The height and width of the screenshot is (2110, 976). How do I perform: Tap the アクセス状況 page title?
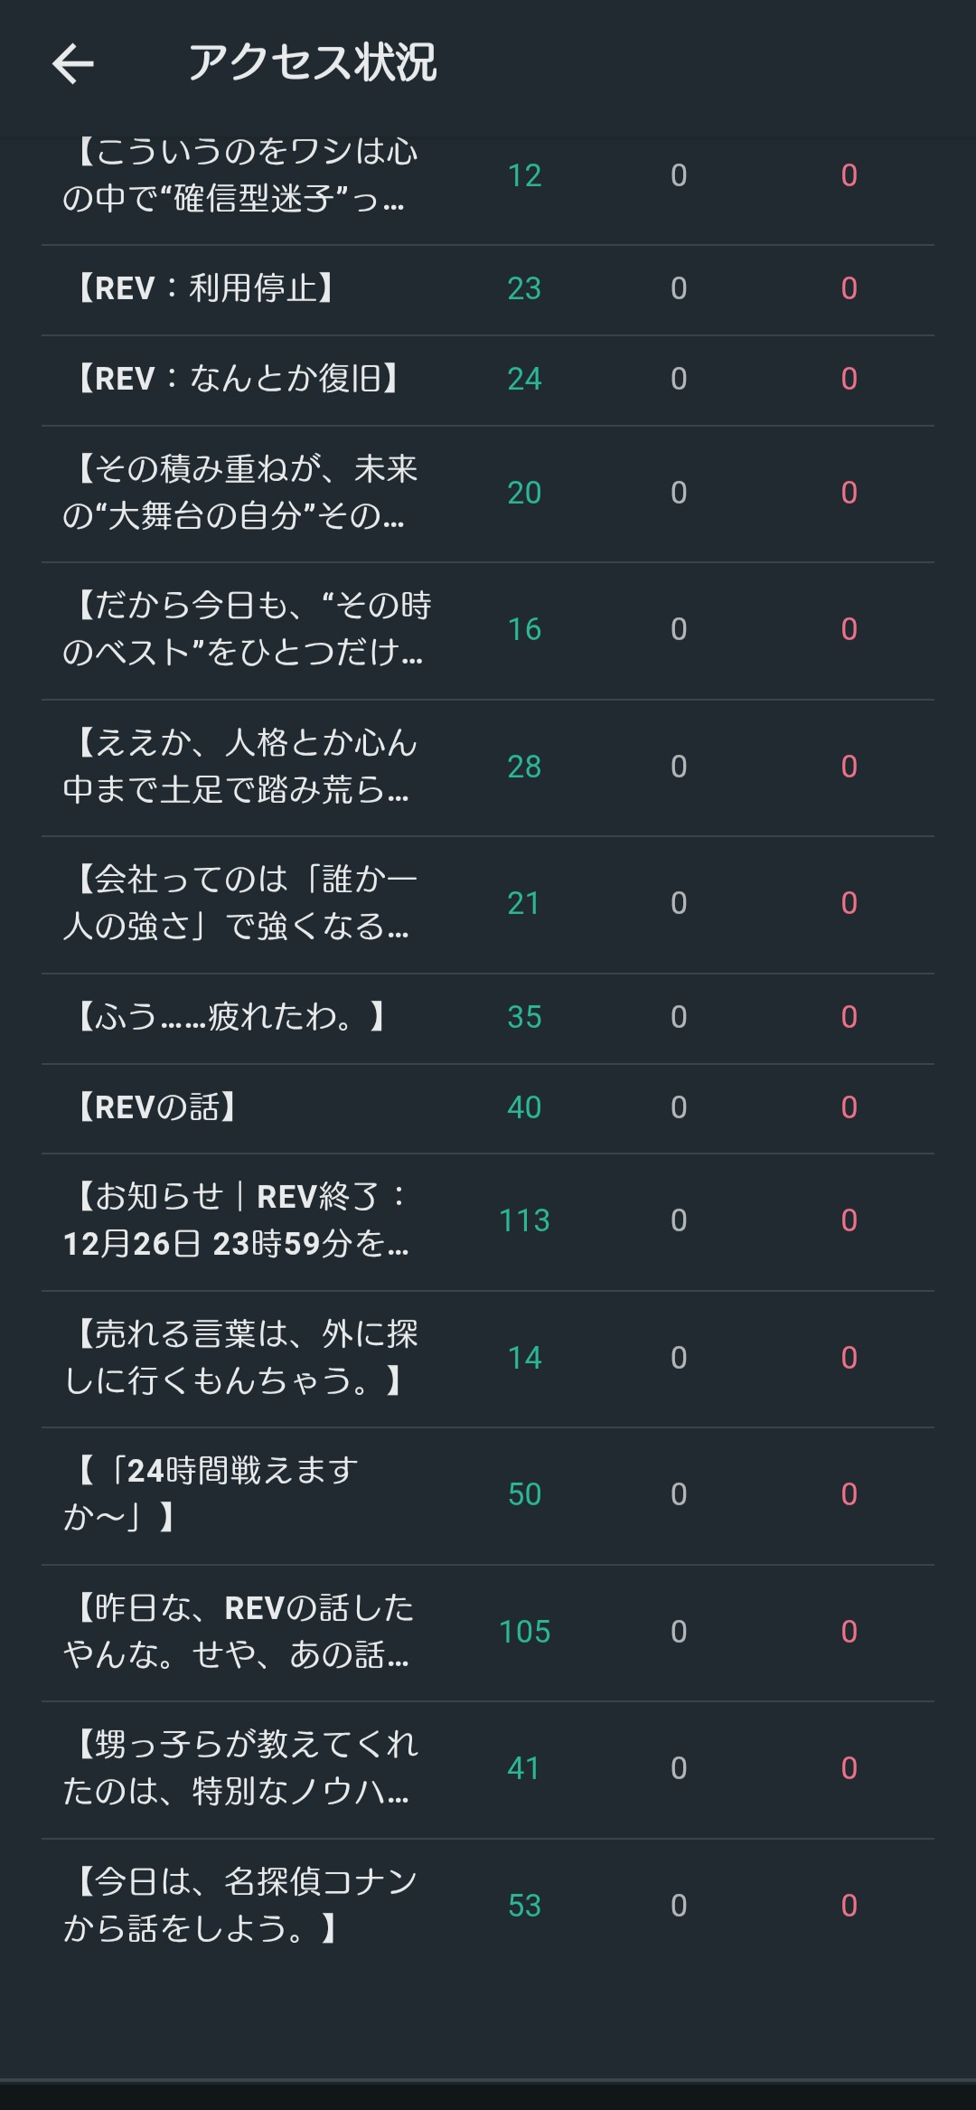click(312, 63)
